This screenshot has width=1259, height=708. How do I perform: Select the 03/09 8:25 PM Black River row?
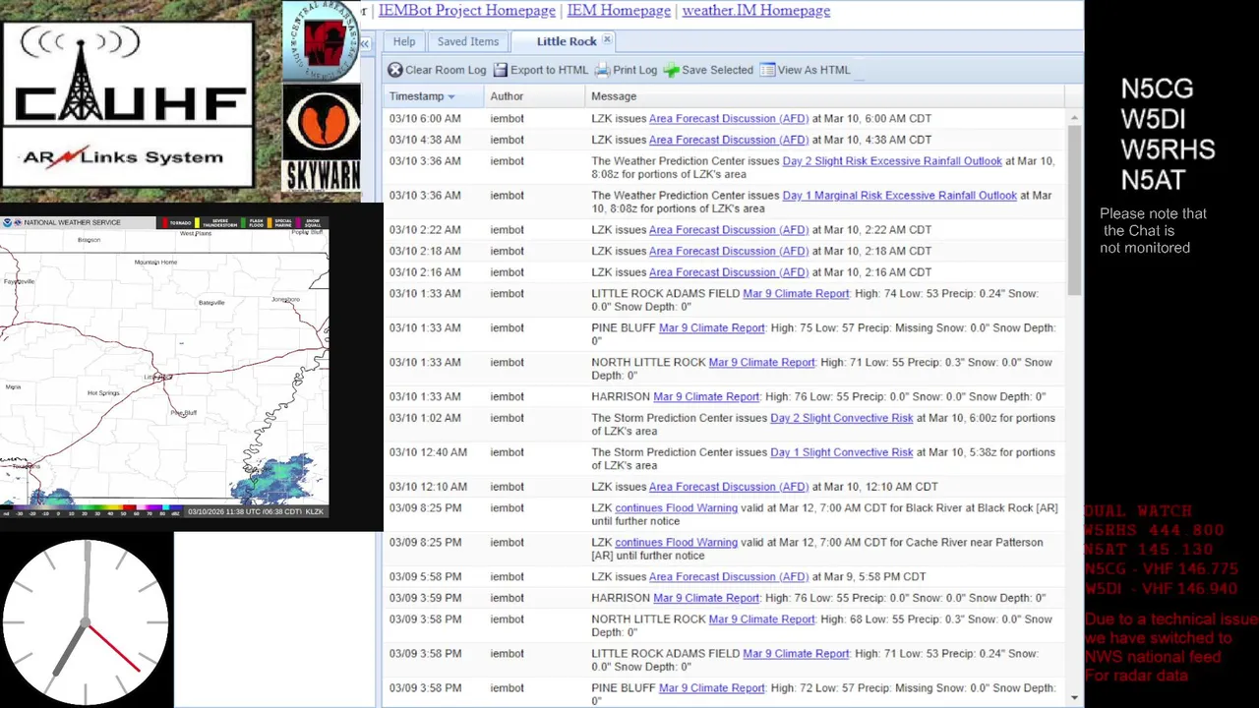click(724, 514)
